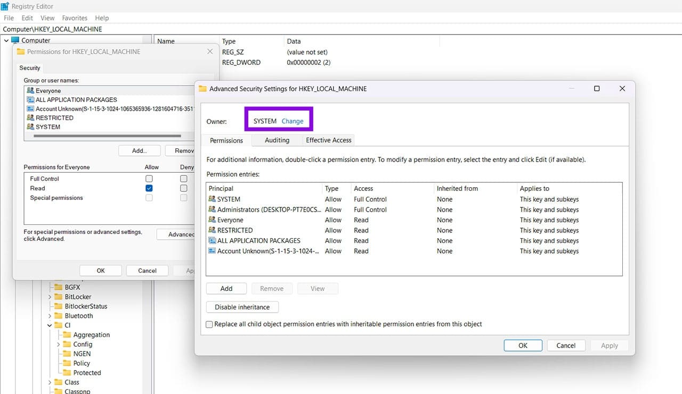682x394 pixels.
Task: Click Cancel in Advanced Security Settings
Action: point(566,346)
